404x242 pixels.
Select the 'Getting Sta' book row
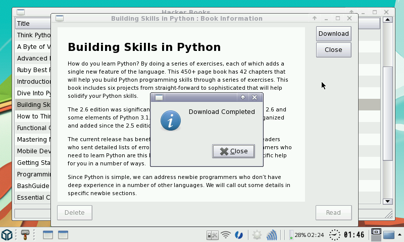coord(33,162)
